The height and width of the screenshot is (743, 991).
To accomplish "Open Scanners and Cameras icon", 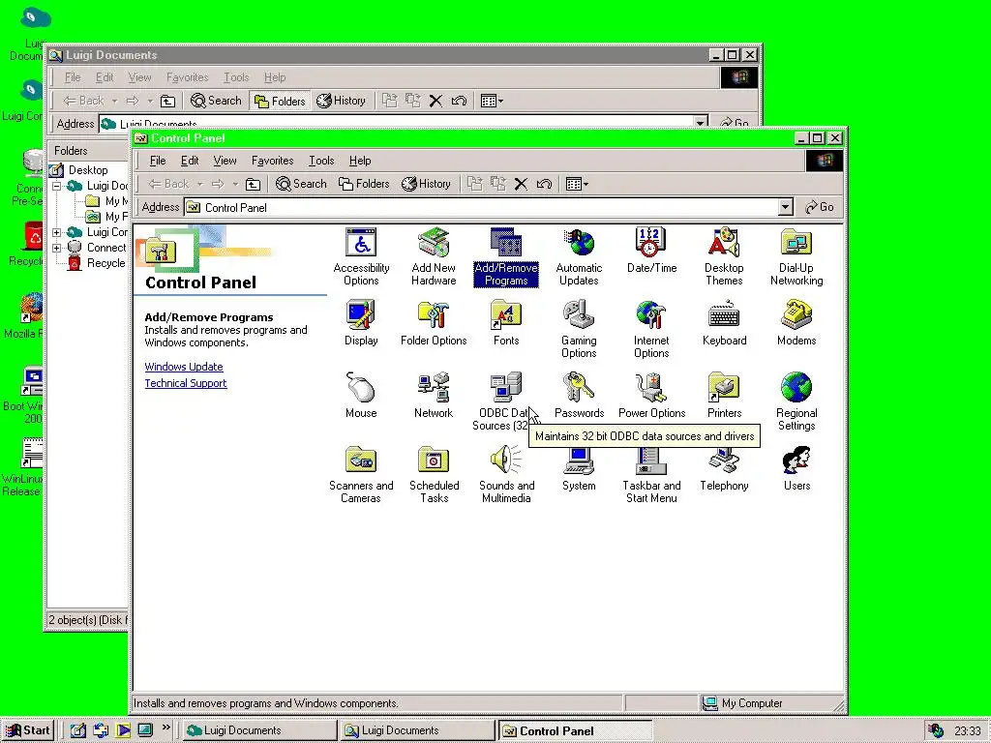I will pyautogui.click(x=361, y=475).
